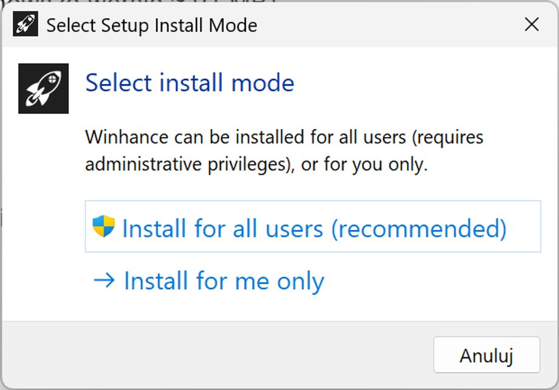Click the Select install mode heading

(x=189, y=83)
